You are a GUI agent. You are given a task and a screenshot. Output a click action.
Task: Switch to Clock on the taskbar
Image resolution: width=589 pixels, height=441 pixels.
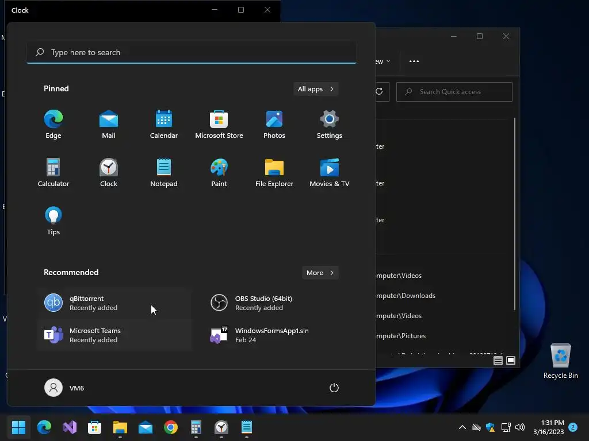click(221, 427)
